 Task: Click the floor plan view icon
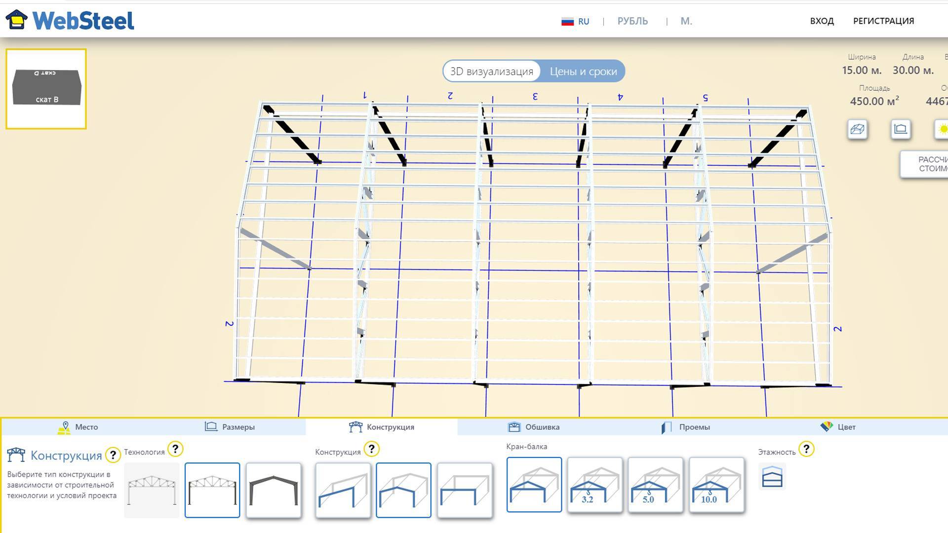pos(900,129)
